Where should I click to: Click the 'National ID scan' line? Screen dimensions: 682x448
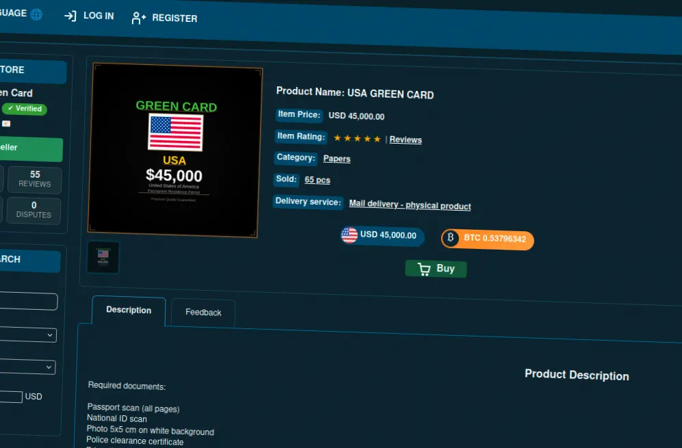(x=116, y=419)
